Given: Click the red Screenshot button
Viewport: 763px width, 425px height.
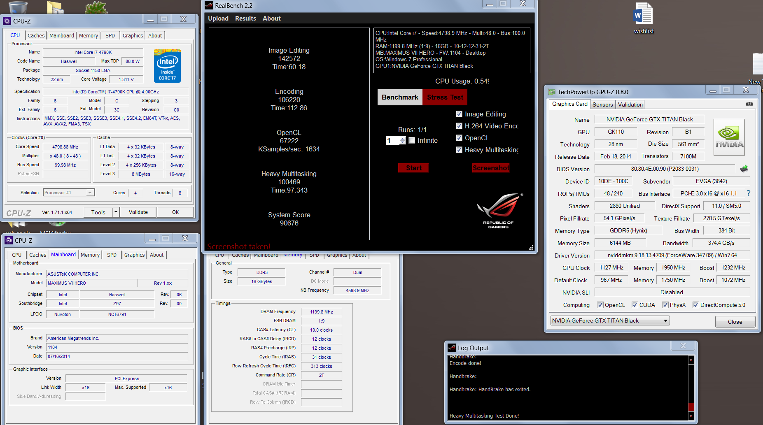Looking at the screenshot, I should [491, 168].
